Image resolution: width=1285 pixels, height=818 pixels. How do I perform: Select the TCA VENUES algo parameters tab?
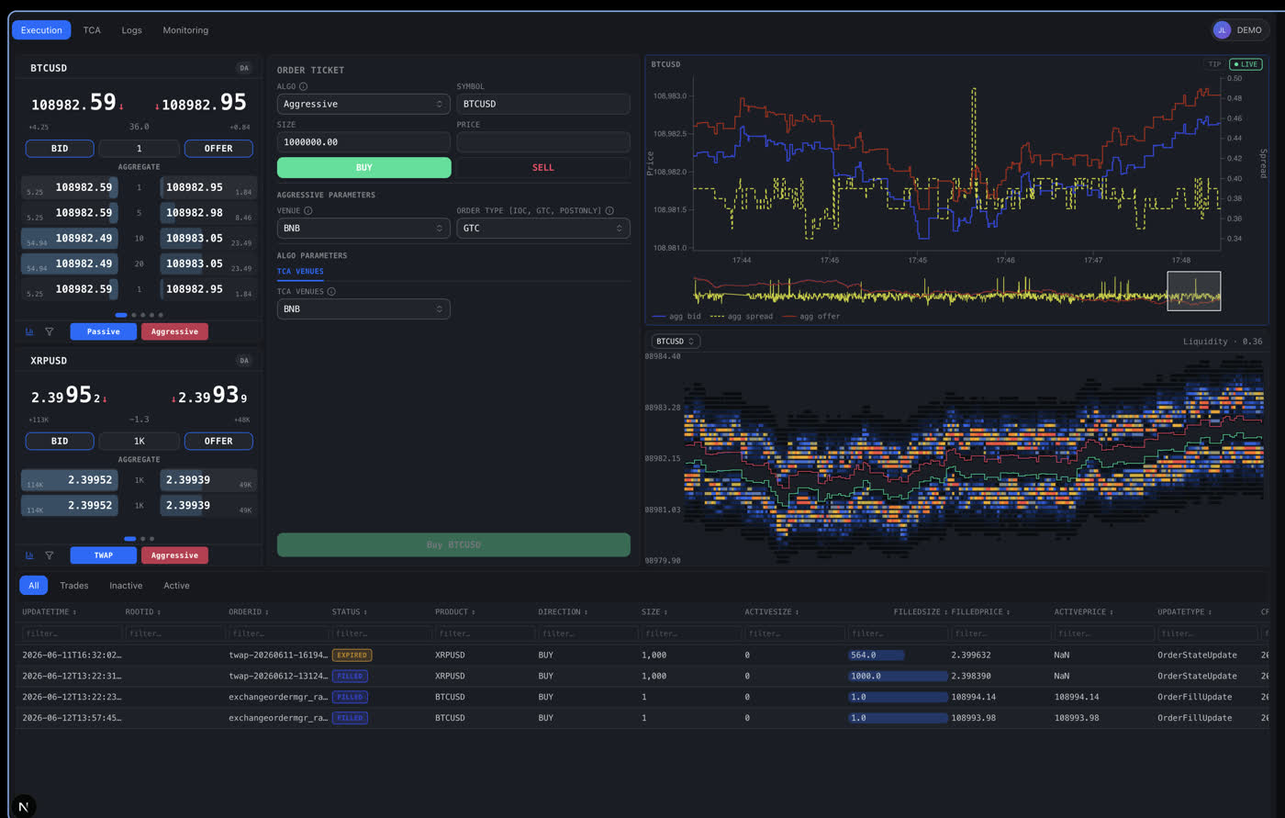[300, 272]
